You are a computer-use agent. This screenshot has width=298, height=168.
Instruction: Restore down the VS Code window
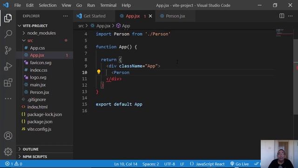(275, 5)
